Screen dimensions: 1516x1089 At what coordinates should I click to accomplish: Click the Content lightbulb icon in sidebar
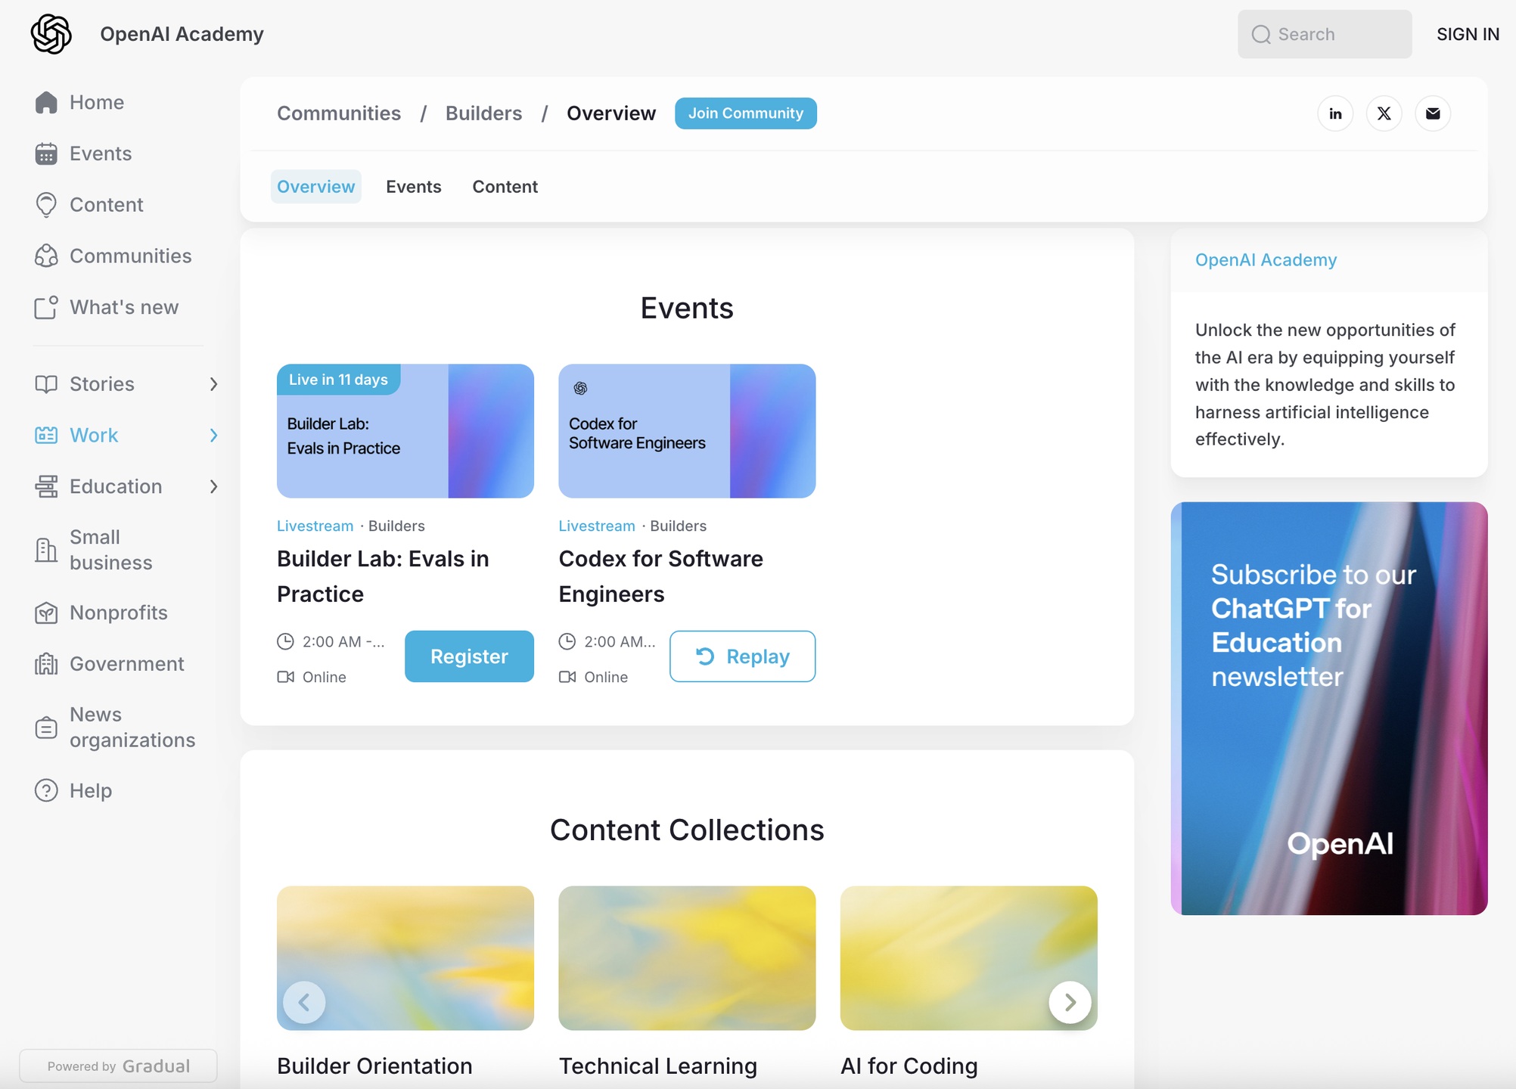point(46,205)
